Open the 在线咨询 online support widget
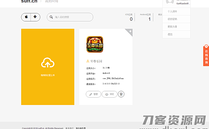Viewport: 209px width, 129px height. (x=206, y=56)
